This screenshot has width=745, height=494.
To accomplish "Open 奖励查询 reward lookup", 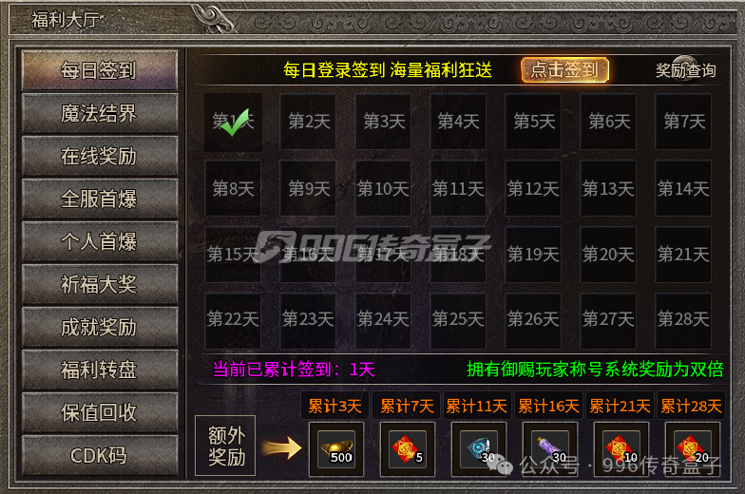I will 686,70.
